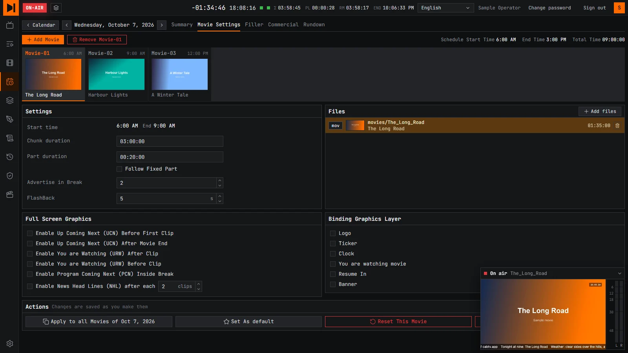Viewport: 628px width, 353px height.
Task: Click the Chunk duration input field
Action: [x=170, y=141]
